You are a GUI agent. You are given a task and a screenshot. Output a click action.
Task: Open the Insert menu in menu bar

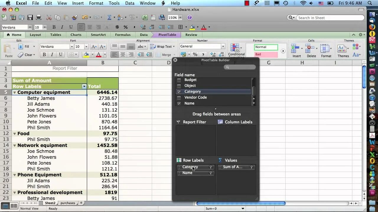click(x=78, y=3)
